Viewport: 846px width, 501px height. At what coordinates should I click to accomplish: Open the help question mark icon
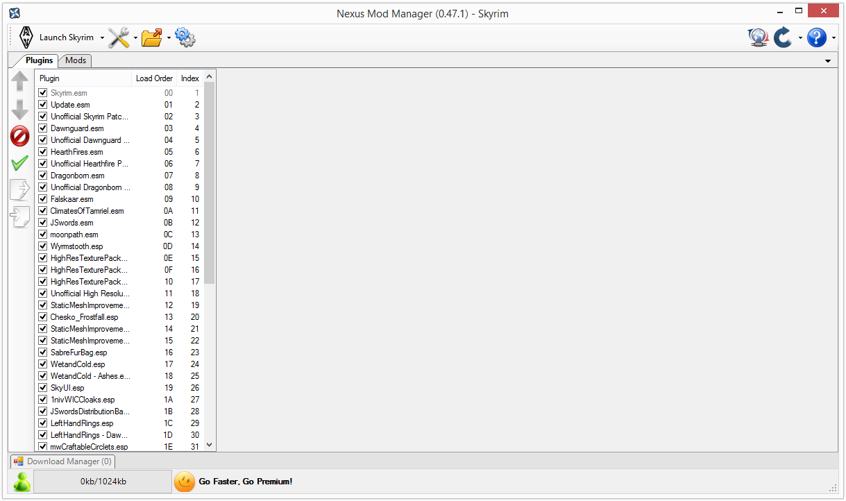[x=817, y=37]
